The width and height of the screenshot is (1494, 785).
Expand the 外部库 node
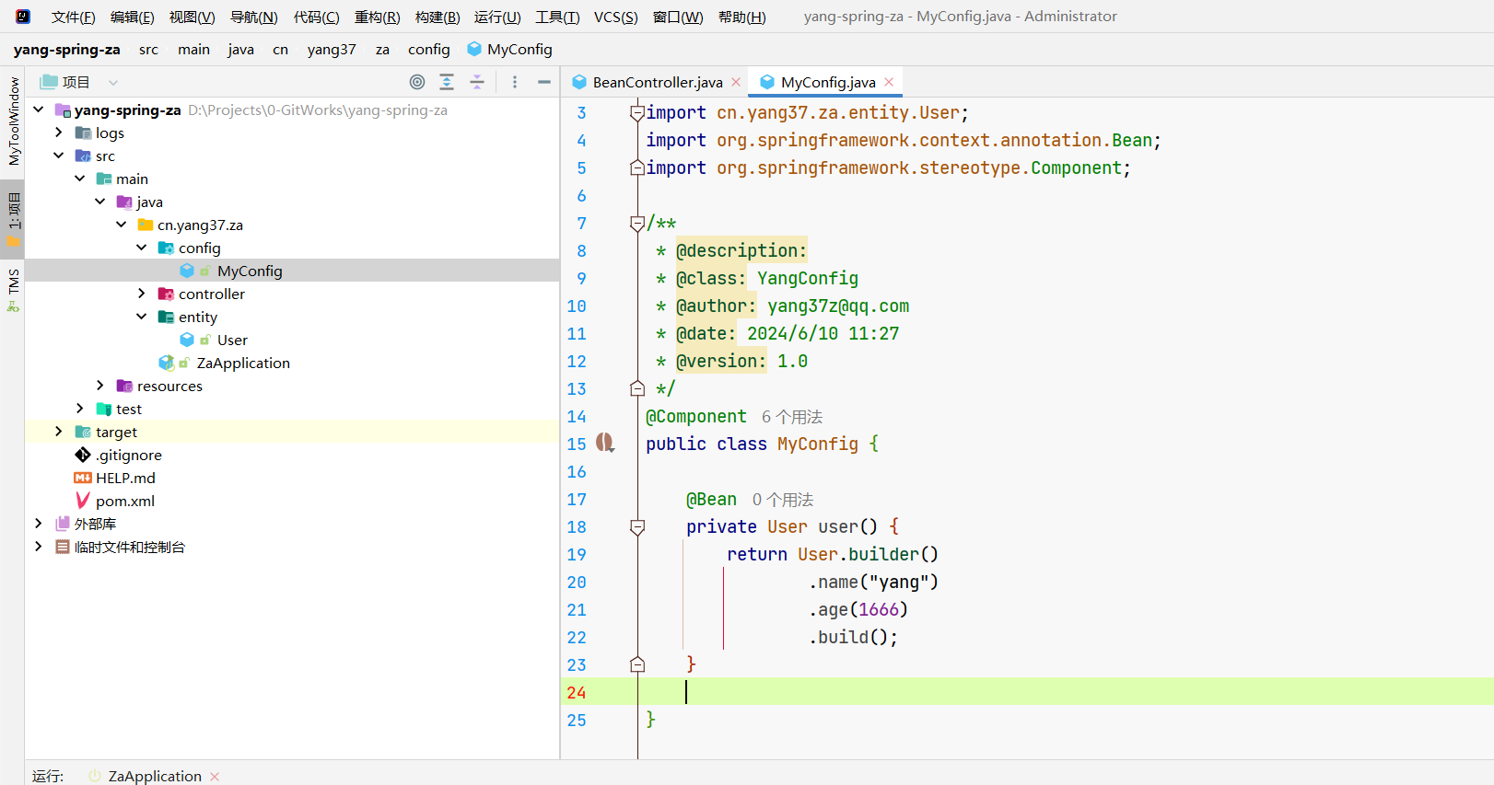[x=38, y=524]
